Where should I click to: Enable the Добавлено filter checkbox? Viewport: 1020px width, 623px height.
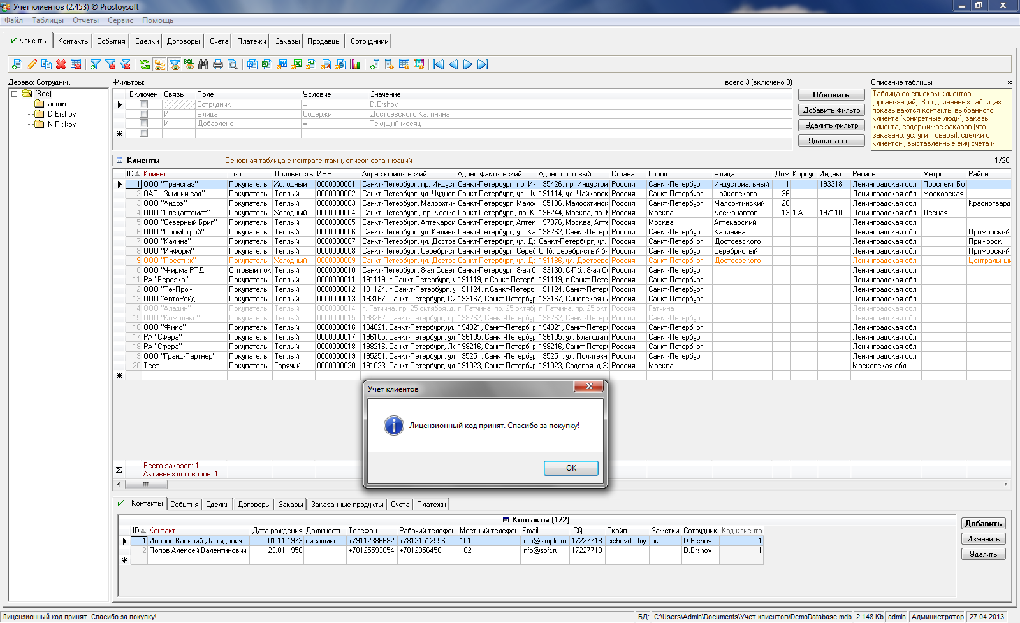(x=143, y=124)
